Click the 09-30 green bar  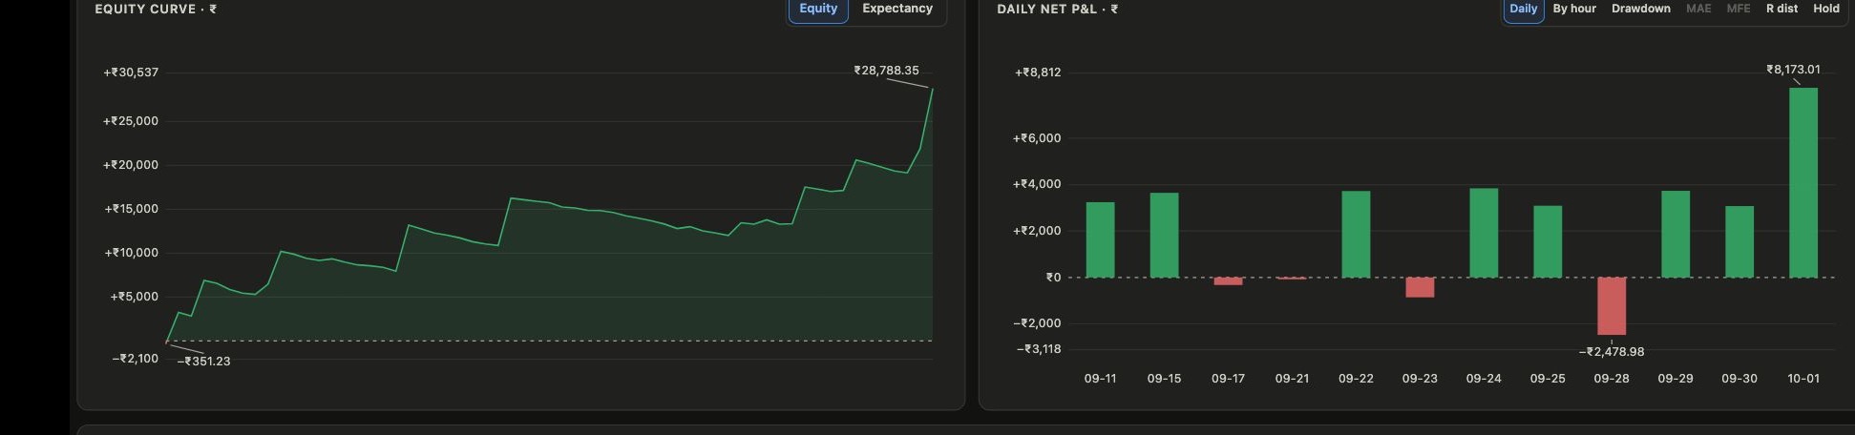click(1739, 242)
